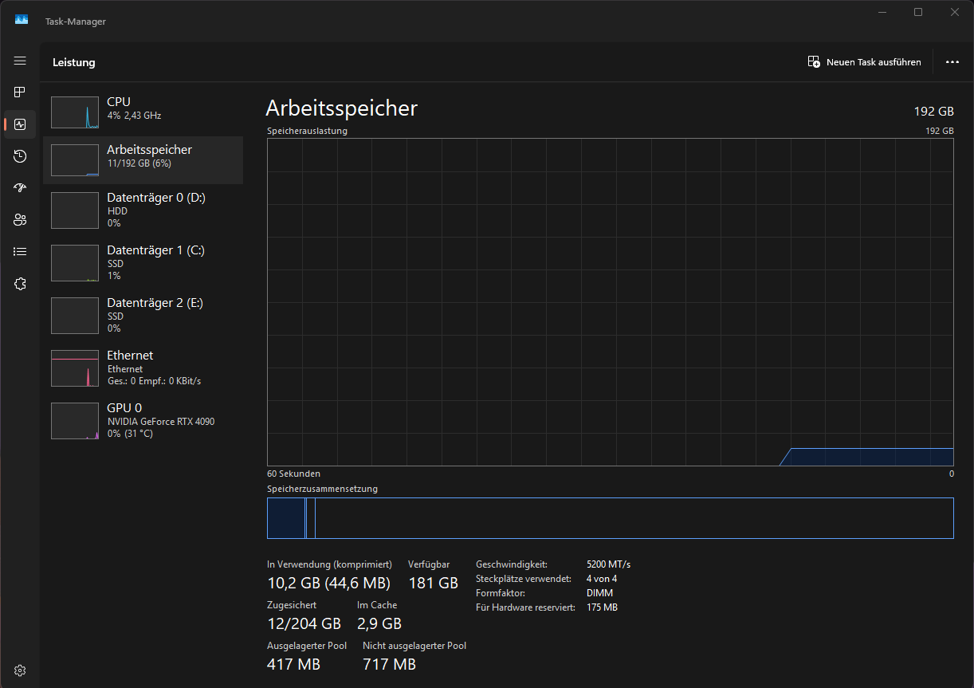Viewport: 974px width, 688px height.
Task: Select the Ethernet performance entry
Action: pos(143,368)
